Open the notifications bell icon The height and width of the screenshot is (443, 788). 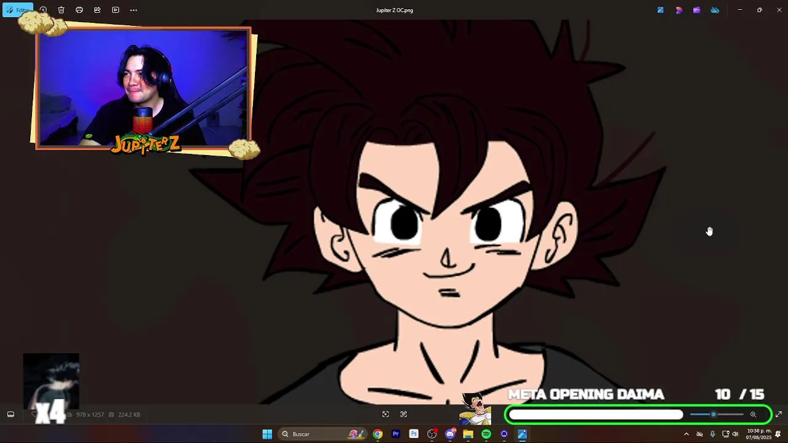778,434
